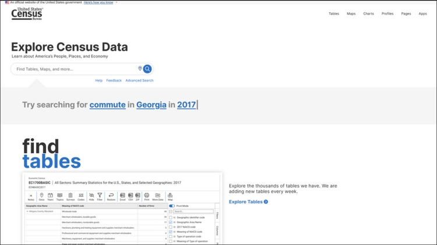Screen dimensions: 437x245
Task: Check the 2017 NAICS code checkbox
Action: [x=171, y=227]
